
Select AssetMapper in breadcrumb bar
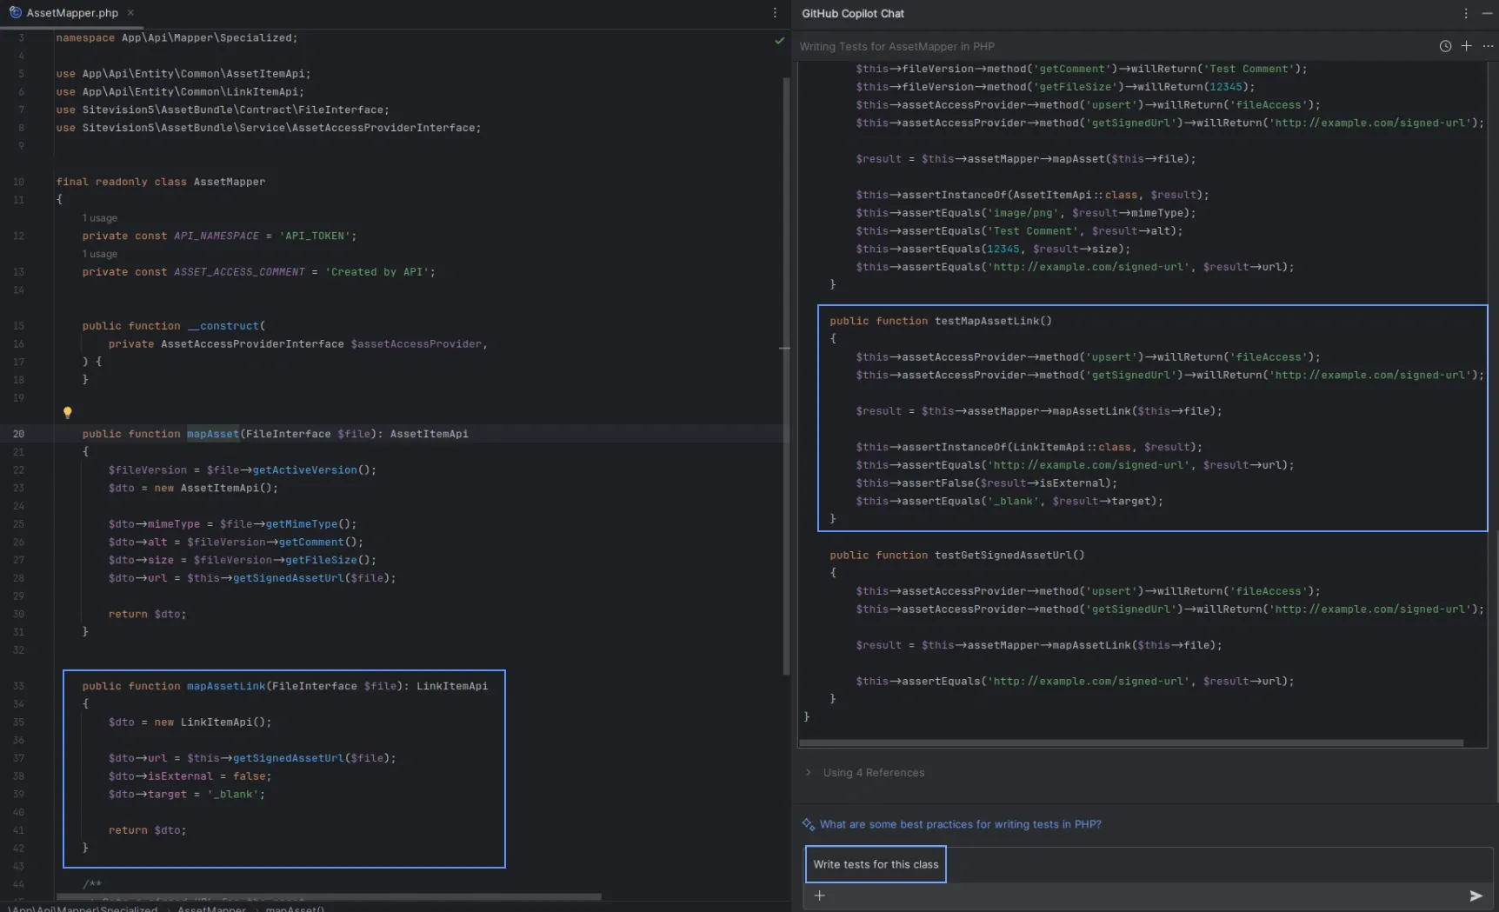click(211, 909)
